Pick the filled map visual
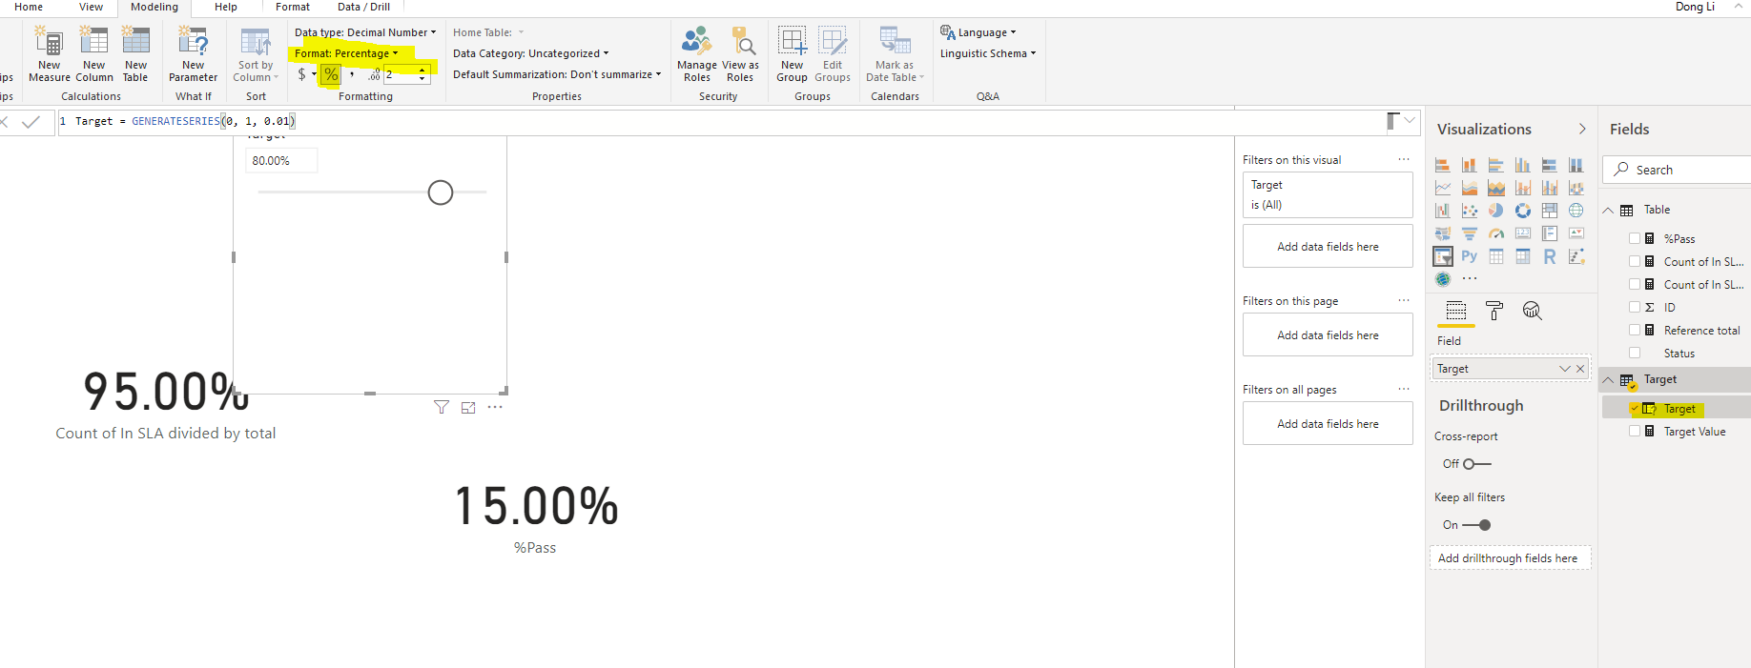The width and height of the screenshot is (1751, 668). click(x=1442, y=233)
